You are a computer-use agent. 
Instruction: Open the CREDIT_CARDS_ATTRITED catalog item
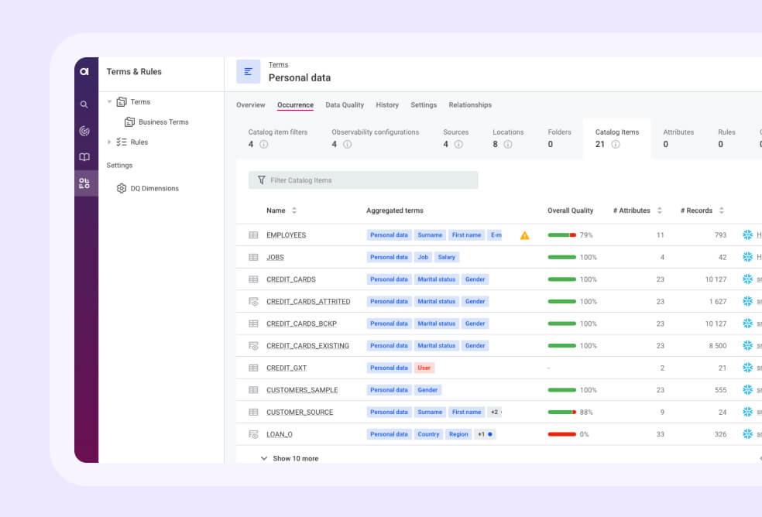coord(308,302)
